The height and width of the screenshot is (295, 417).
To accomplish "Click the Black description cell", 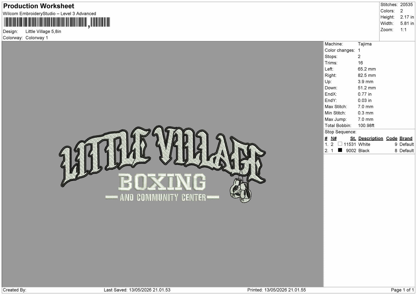I will point(364,151).
